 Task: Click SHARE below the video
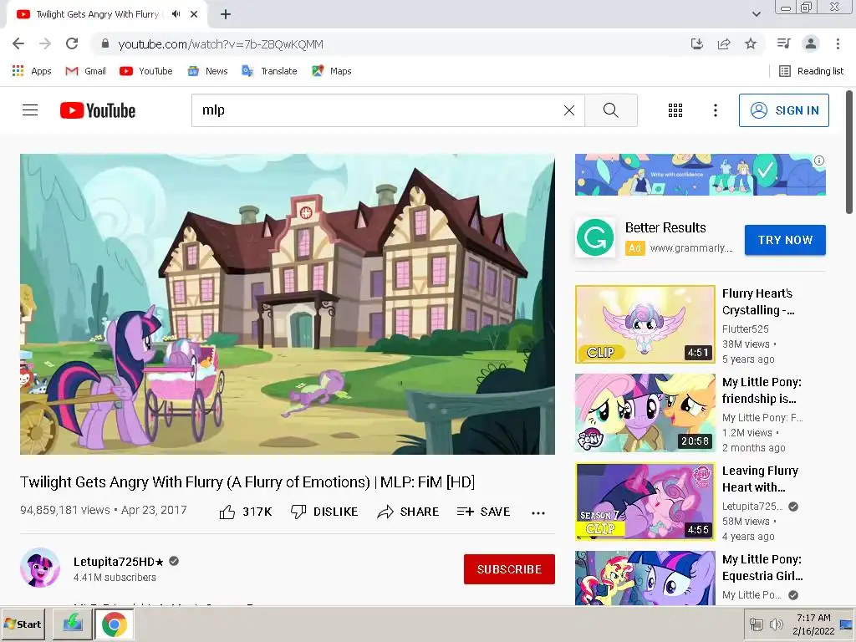coord(408,512)
